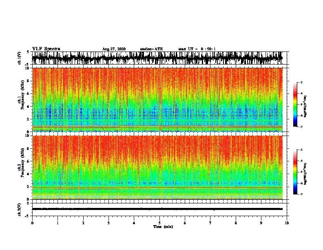Click the ch.3(V) flat waveform trace
The image size is (323, 250).
click(x=157, y=209)
